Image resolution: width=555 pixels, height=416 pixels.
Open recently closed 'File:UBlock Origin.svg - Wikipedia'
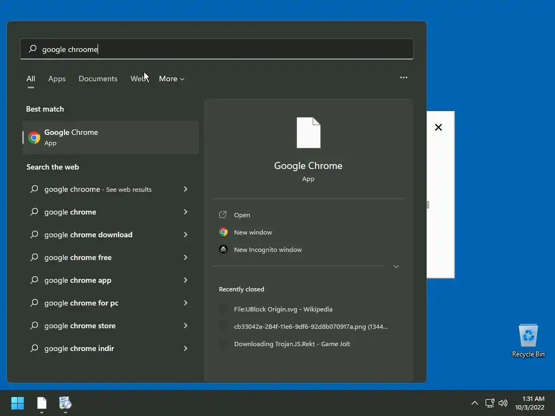point(283,309)
